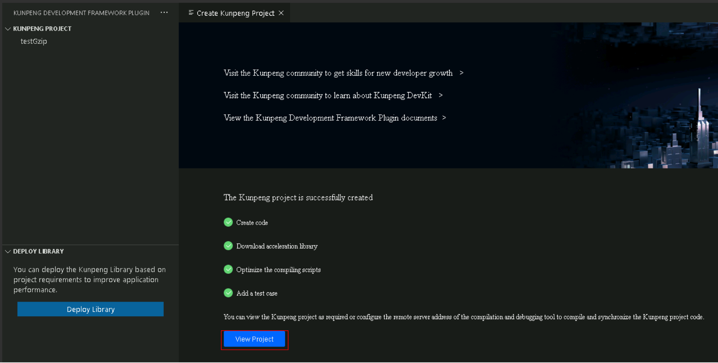The height and width of the screenshot is (363, 718).
Task: Close the Create Kunpeng Project tab
Action: tap(281, 13)
